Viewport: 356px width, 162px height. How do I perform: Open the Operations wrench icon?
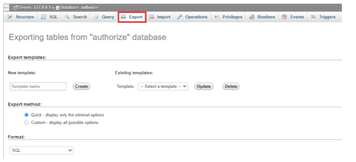tap(180, 17)
